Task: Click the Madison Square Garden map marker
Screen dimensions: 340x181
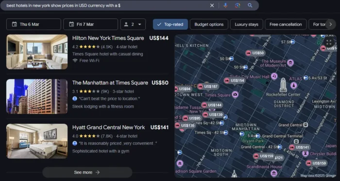Action: pos(180,163)
